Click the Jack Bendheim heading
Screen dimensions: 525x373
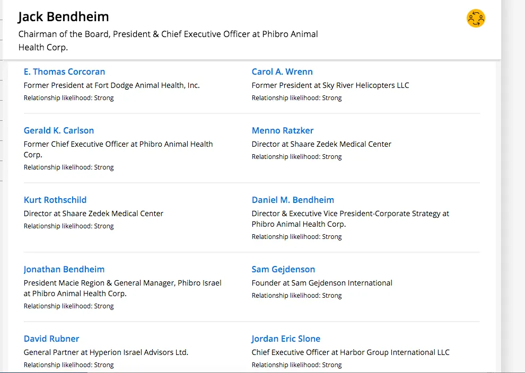64,17
